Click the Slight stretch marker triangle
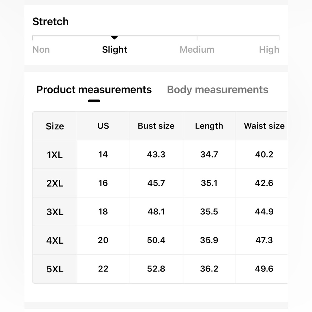Image resolution: width=312 pixels, height=312 pixels. pos(115,38)
